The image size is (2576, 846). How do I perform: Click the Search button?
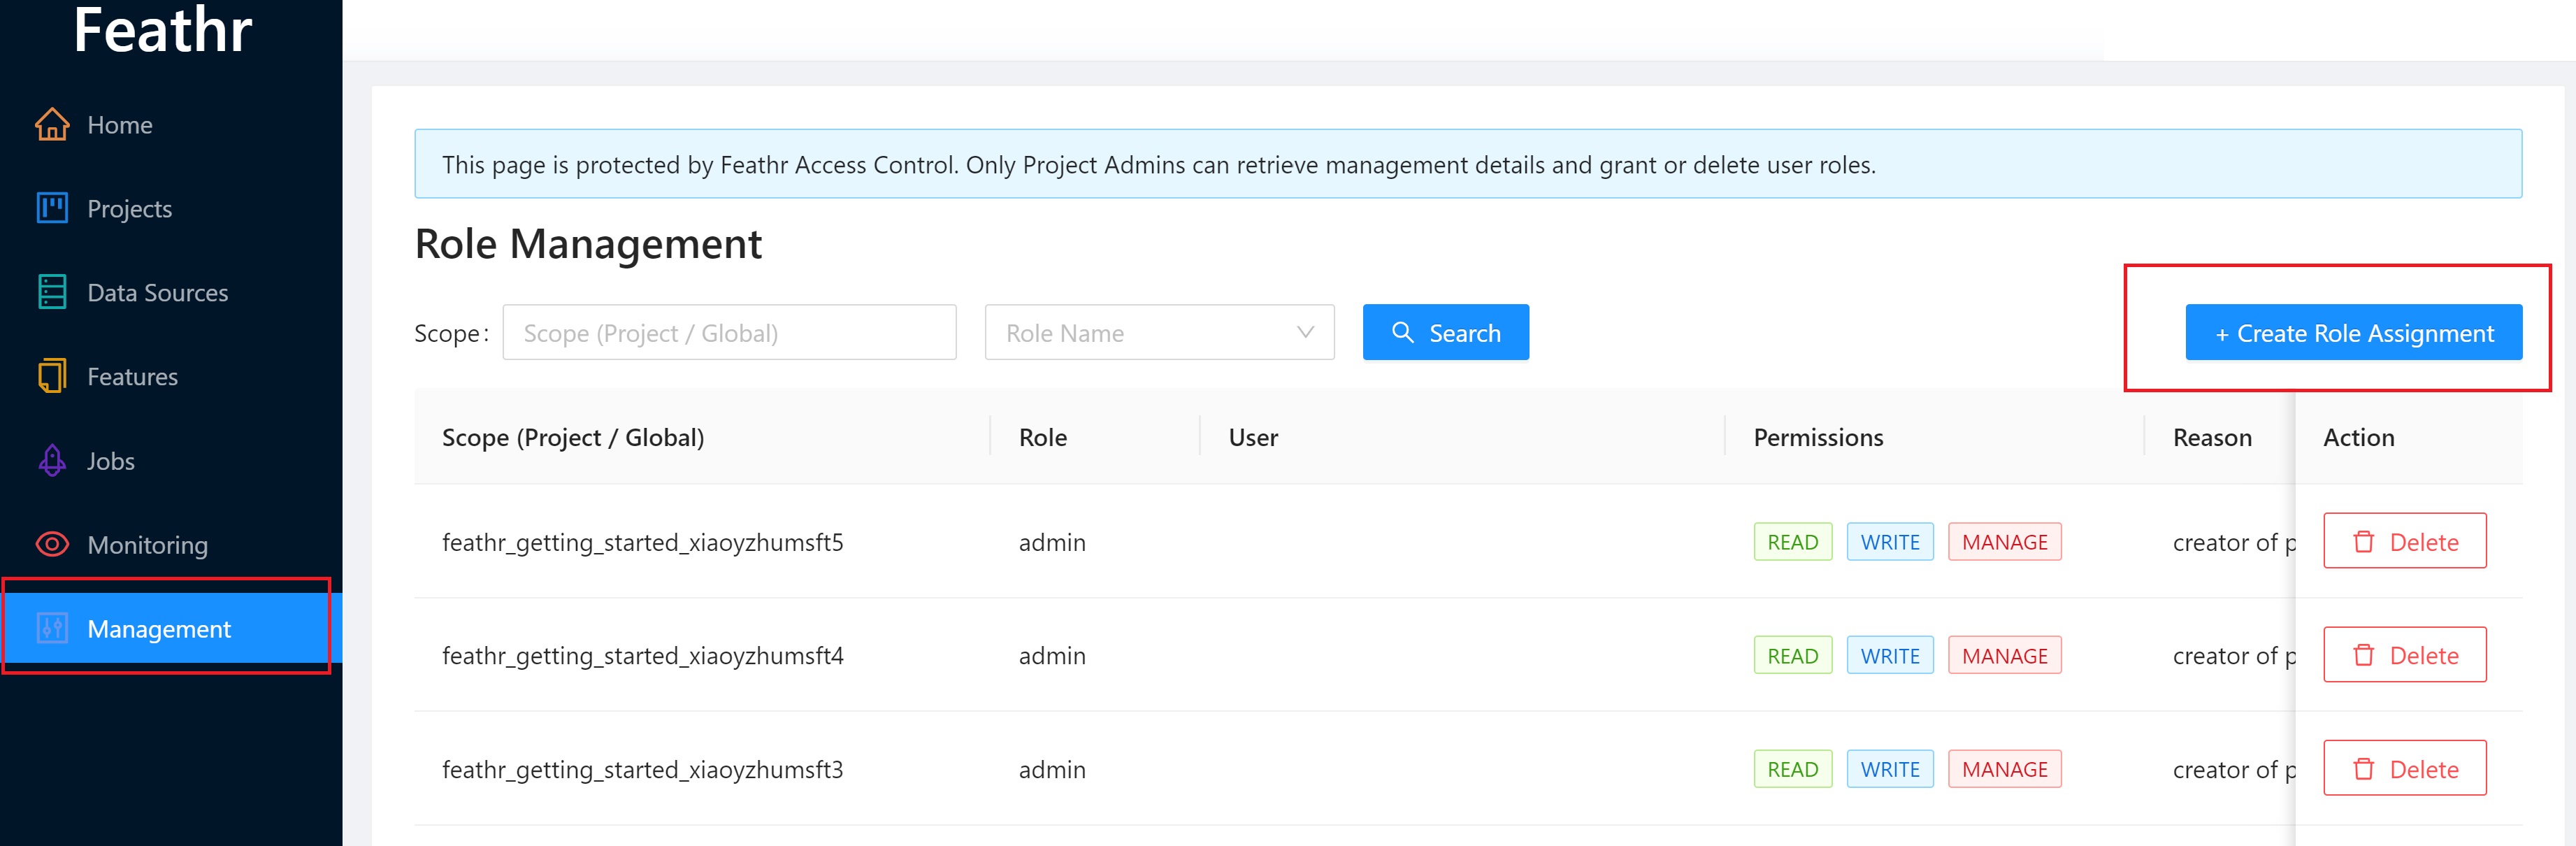(1445, 332)
